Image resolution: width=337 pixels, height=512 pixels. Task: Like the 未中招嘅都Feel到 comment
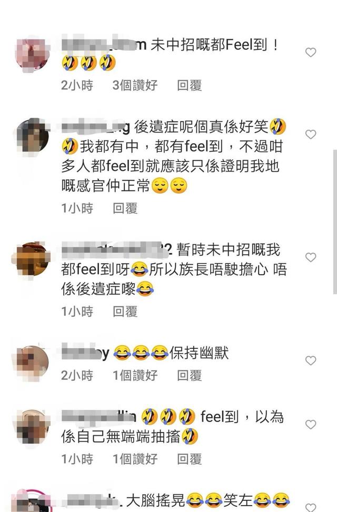pyautogui.click(x=311, y=52)
